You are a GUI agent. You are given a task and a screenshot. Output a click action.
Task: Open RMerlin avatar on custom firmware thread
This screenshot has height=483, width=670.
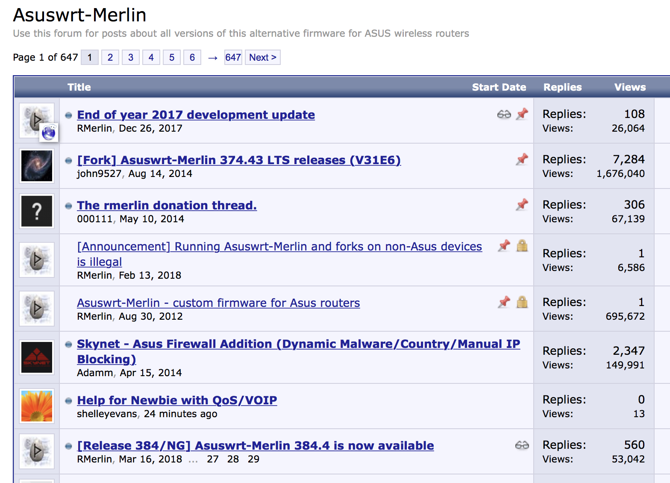click(x=37, y=309)
